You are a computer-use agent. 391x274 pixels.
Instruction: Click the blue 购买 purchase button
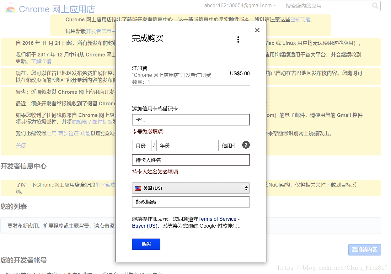[146, 244]
